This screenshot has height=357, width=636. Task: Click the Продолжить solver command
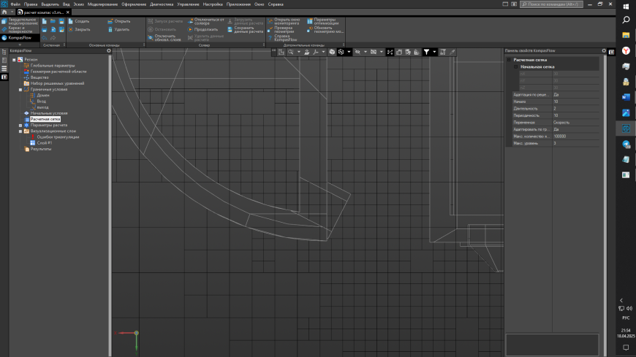pos(191,29)
